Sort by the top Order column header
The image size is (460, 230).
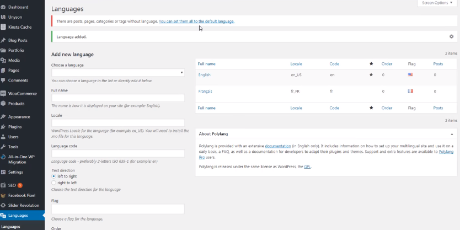click(x=387, y=63)
